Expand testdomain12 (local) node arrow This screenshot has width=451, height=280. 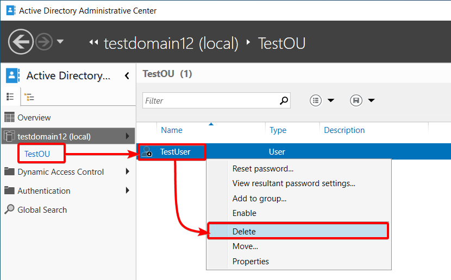pos(127,136)
